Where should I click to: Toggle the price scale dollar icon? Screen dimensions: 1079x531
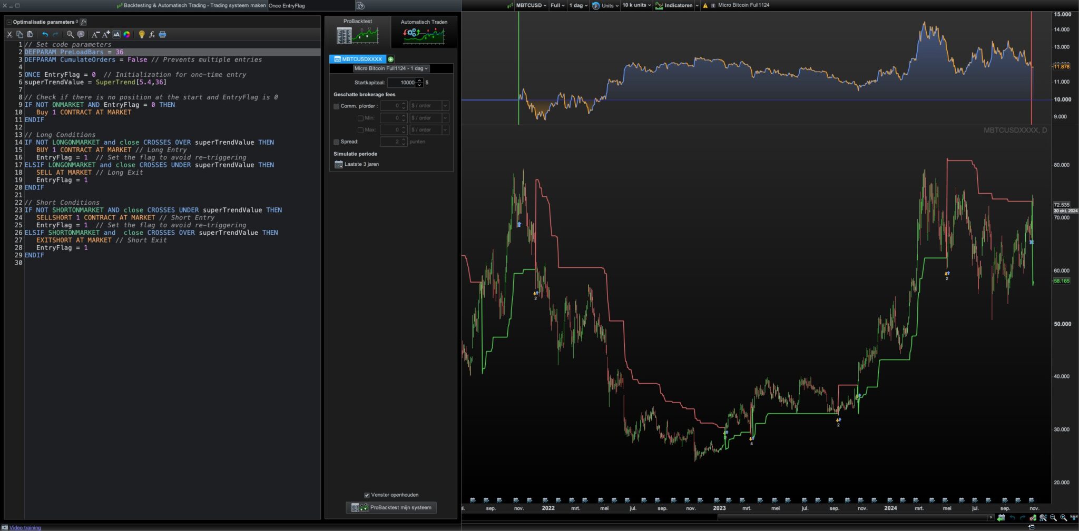tap(1033, 518)
